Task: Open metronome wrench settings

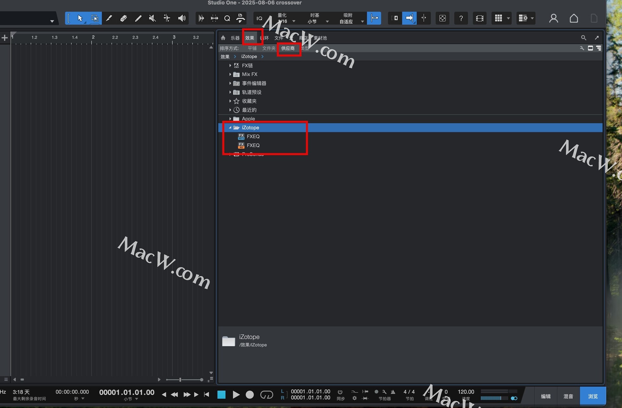Action: (x=385, y=392)
